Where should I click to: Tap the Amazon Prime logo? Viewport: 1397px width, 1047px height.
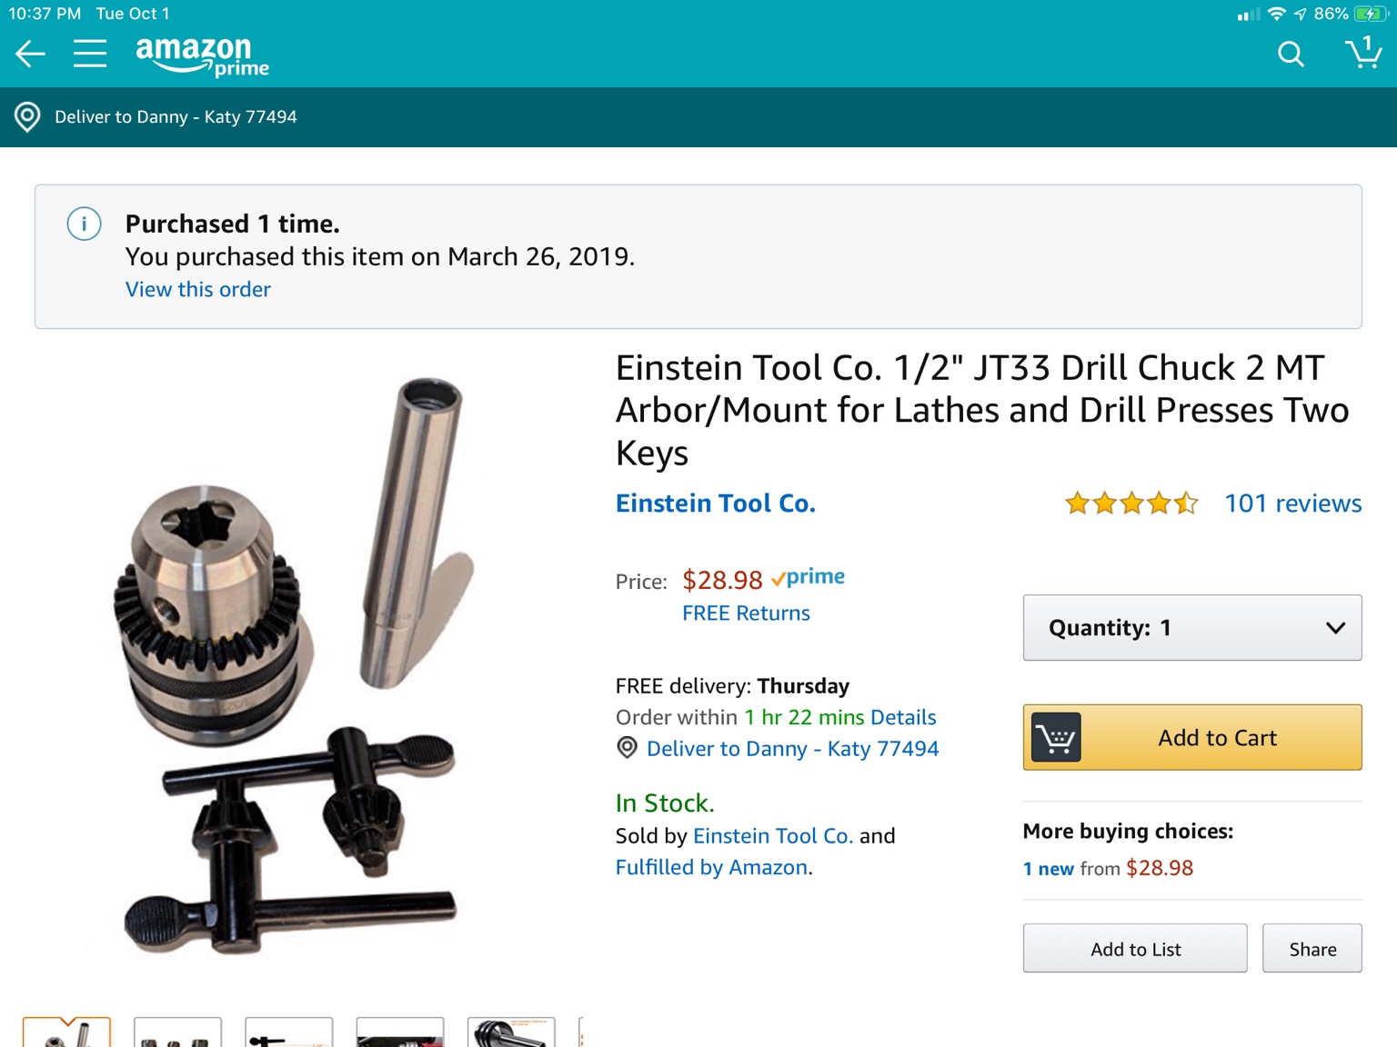[202, 55]
